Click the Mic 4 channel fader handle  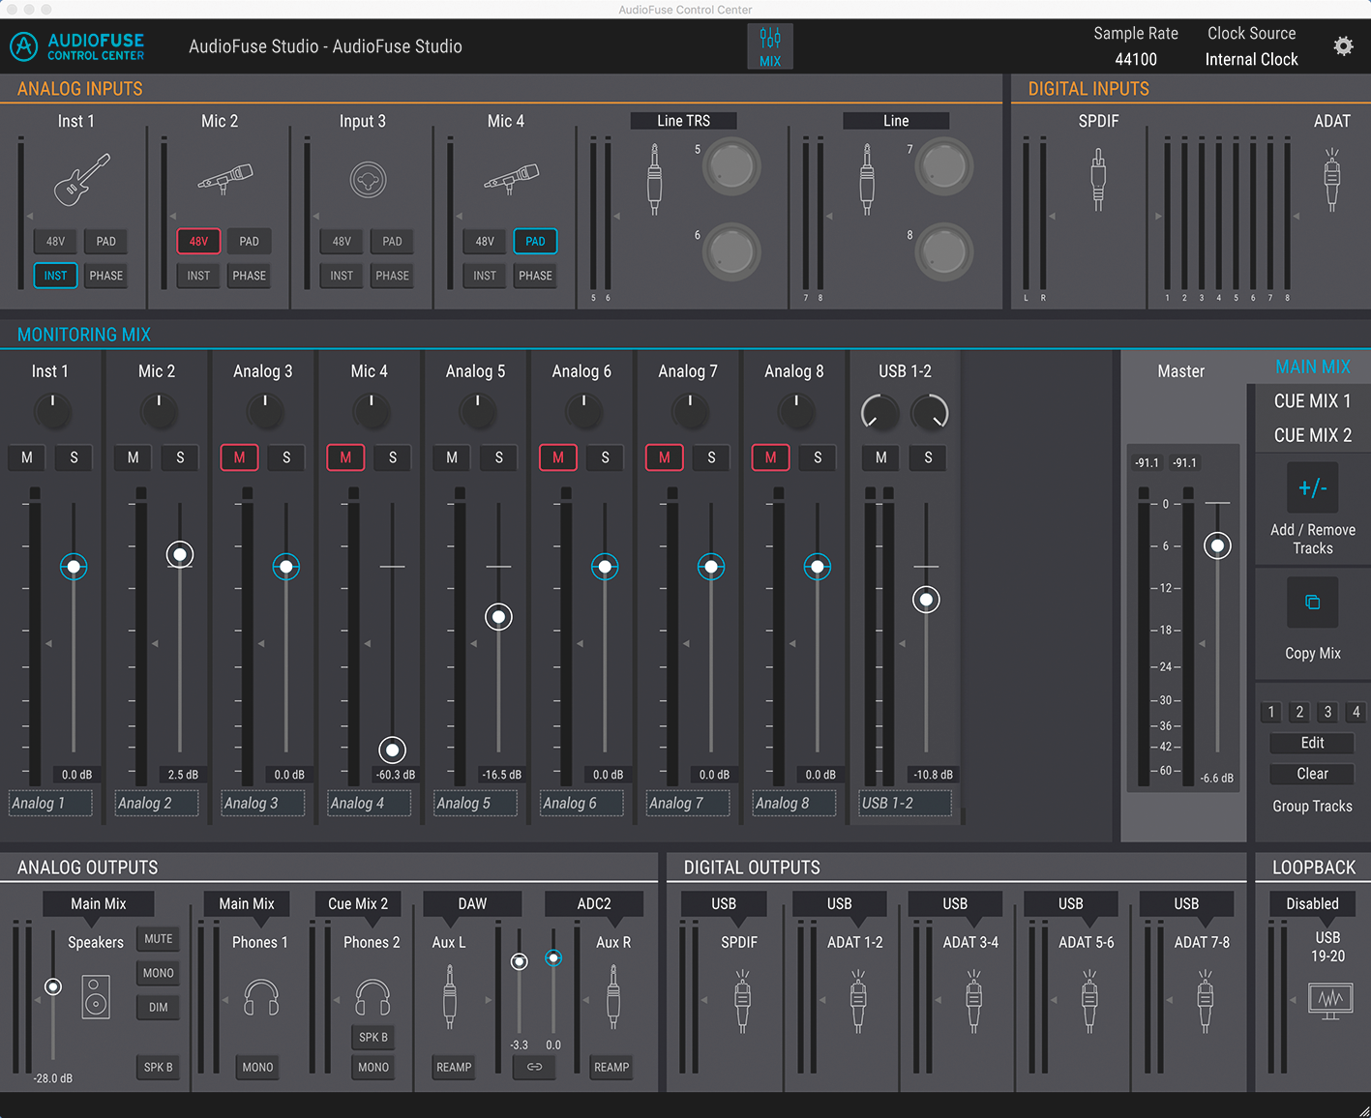click(392, 750)
